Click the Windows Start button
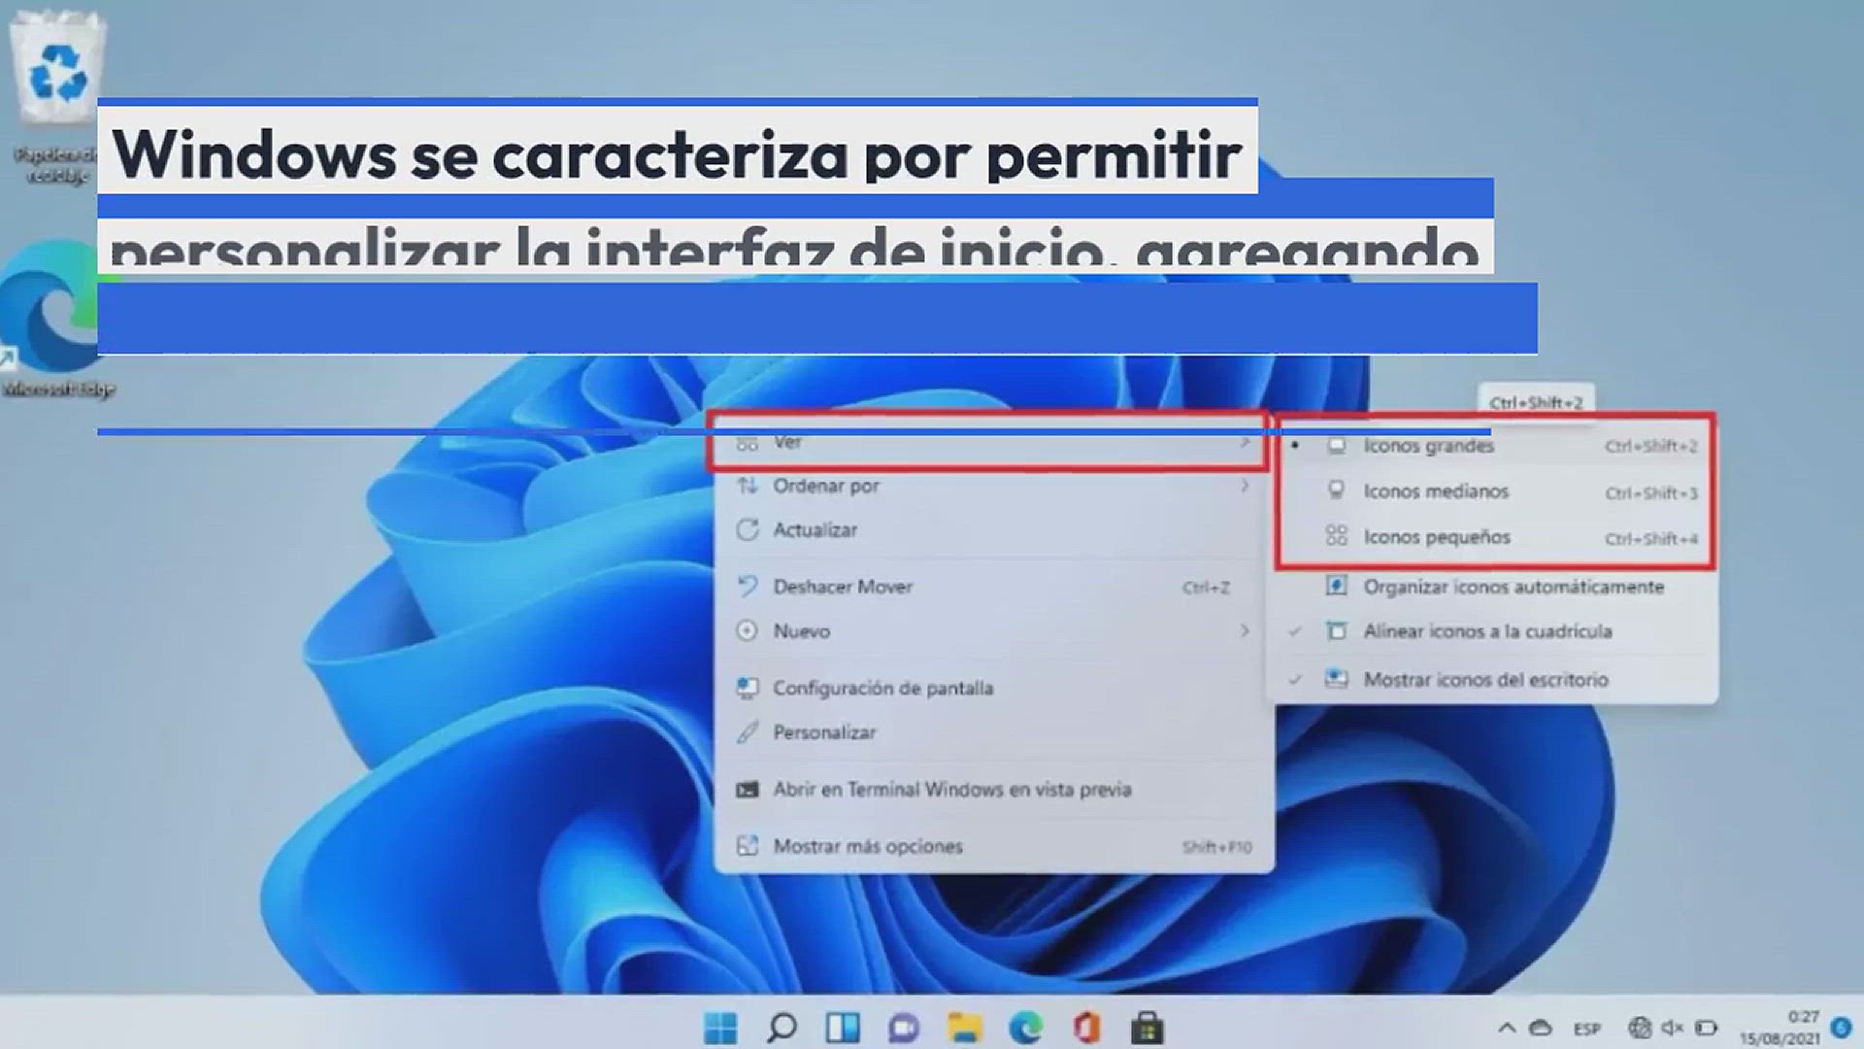1864x1049 pixels. coord(720,1028)
